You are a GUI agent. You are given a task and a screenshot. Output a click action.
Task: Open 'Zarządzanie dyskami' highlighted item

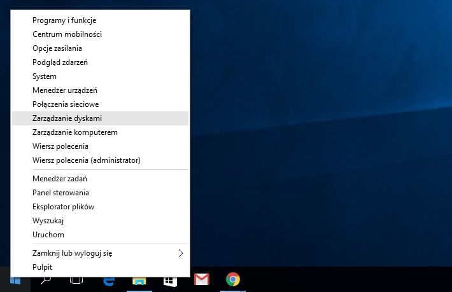tap(100, 118)
